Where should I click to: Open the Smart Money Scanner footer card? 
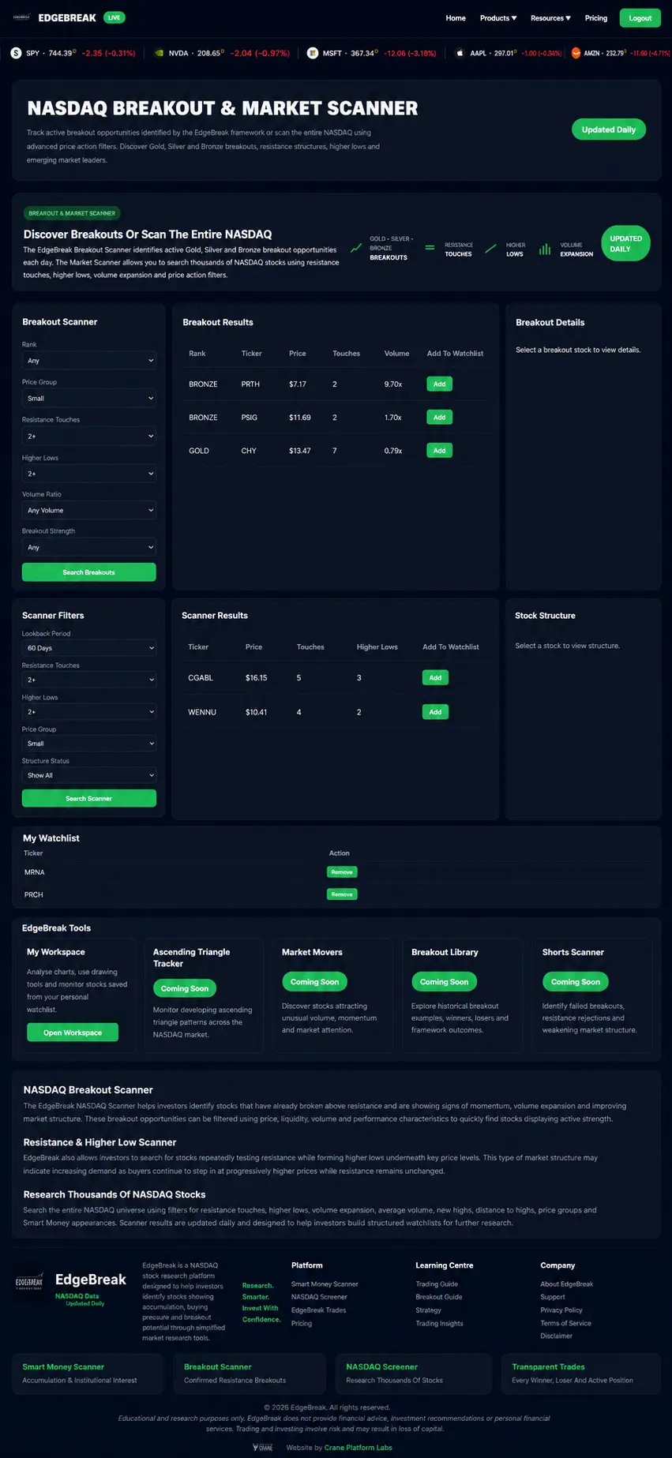click(x=88, y=1374)
